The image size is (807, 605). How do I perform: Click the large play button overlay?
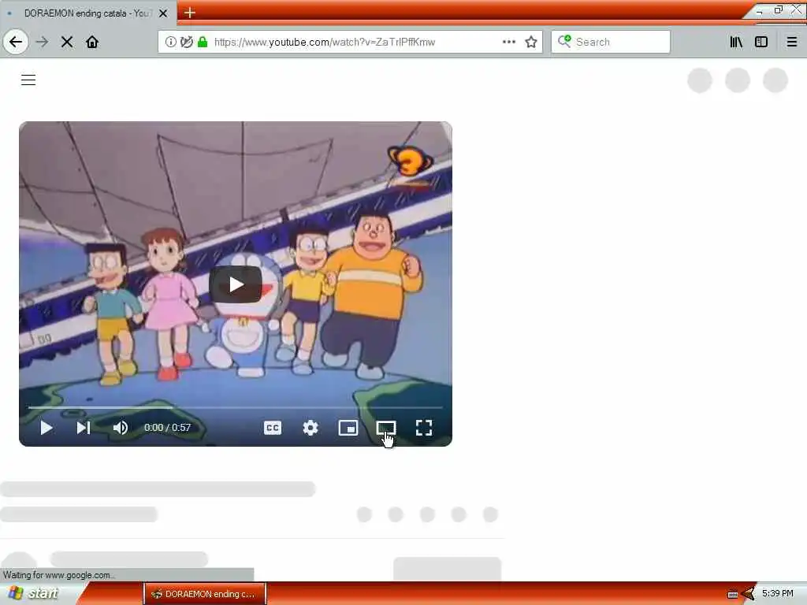(x=236, y=284)
